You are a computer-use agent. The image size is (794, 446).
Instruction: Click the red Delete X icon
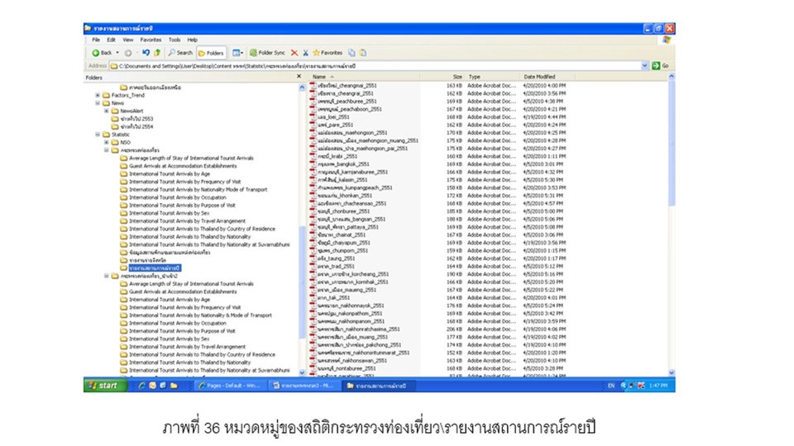[294, 53]
